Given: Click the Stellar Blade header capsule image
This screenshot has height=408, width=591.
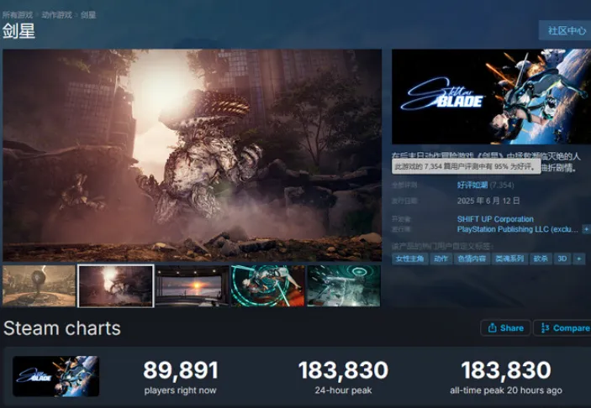Looking at the screenshot, I should (492, 97).
